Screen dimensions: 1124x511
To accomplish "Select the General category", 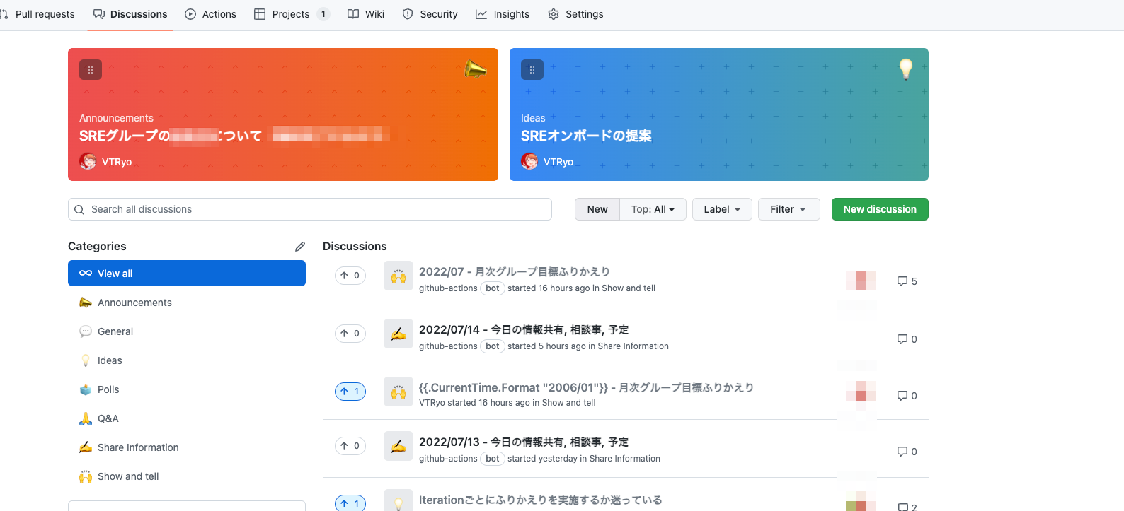I will tap(187, 331).
